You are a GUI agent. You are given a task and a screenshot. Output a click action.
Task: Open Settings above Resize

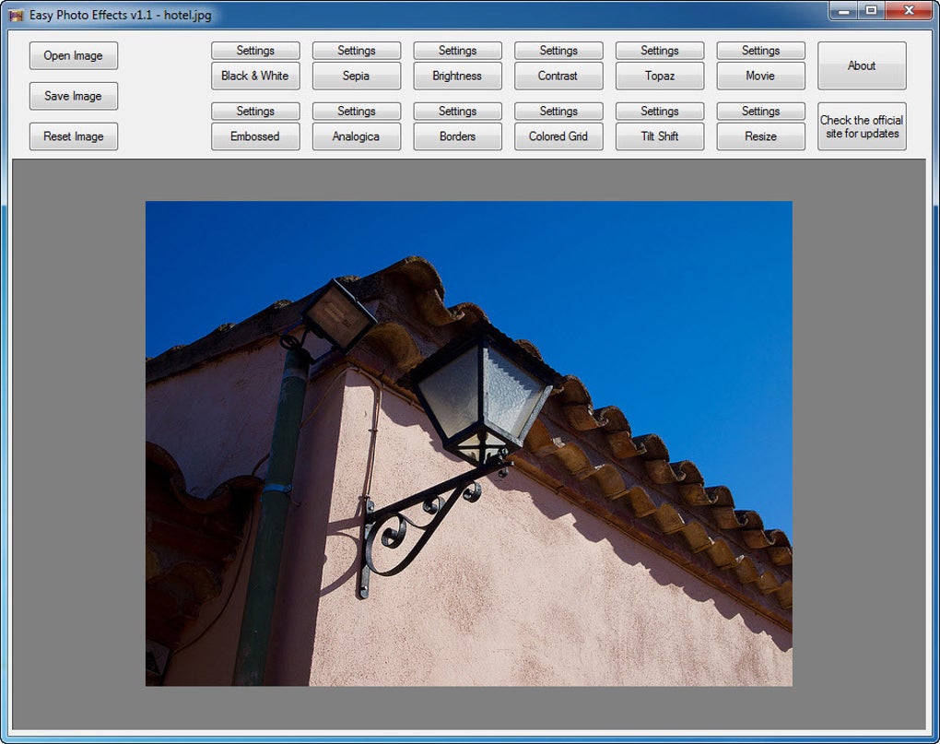760,111
